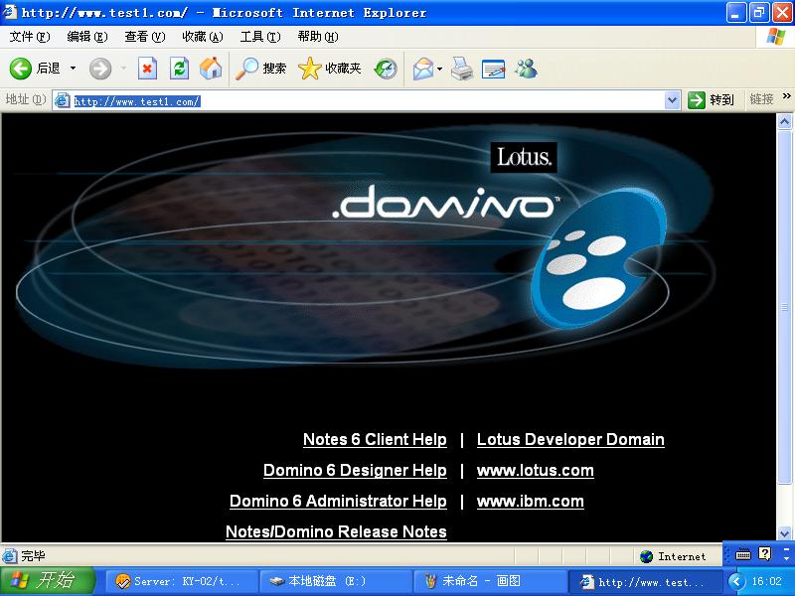795x596 pixels.
Task: Go to the Home page icon
Action: point(210,69)
